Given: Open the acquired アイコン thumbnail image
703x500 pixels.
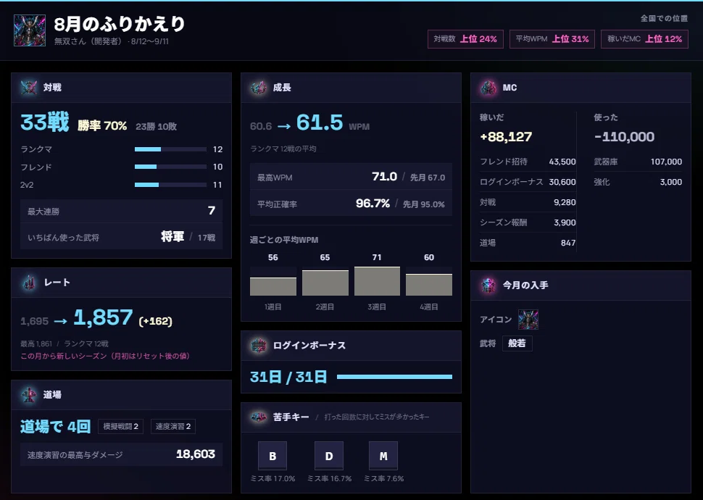Looking at the screenshot, I should click(x=528, y=320).
